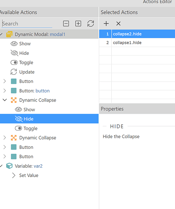The height and width of the screenshot is (209, 175).
Task: Click the Dynamic Modal modal1 yellow icon
Action: pos(9,34)
